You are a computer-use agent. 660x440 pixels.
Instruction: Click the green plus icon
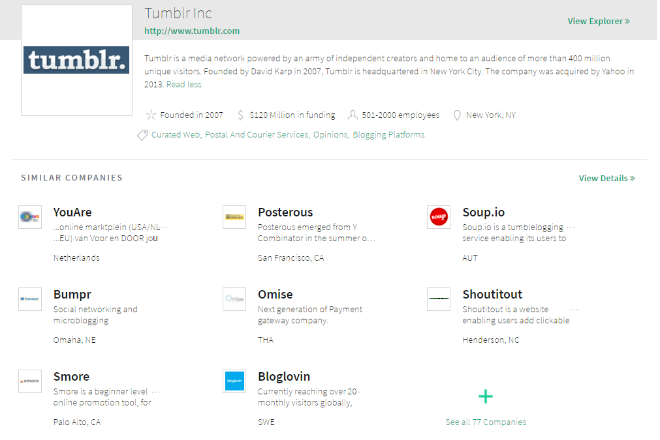pyautogui.click(x=486, y=396)
